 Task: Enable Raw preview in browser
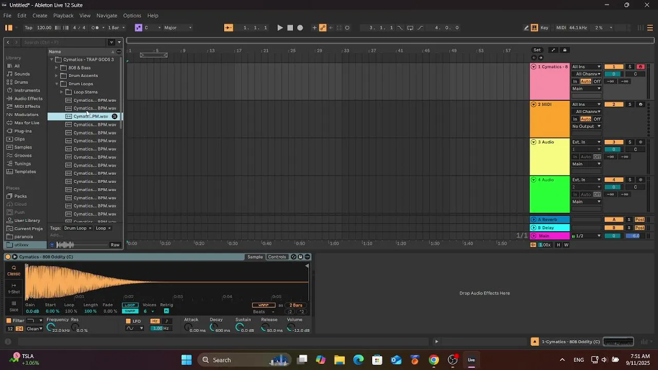115,245
